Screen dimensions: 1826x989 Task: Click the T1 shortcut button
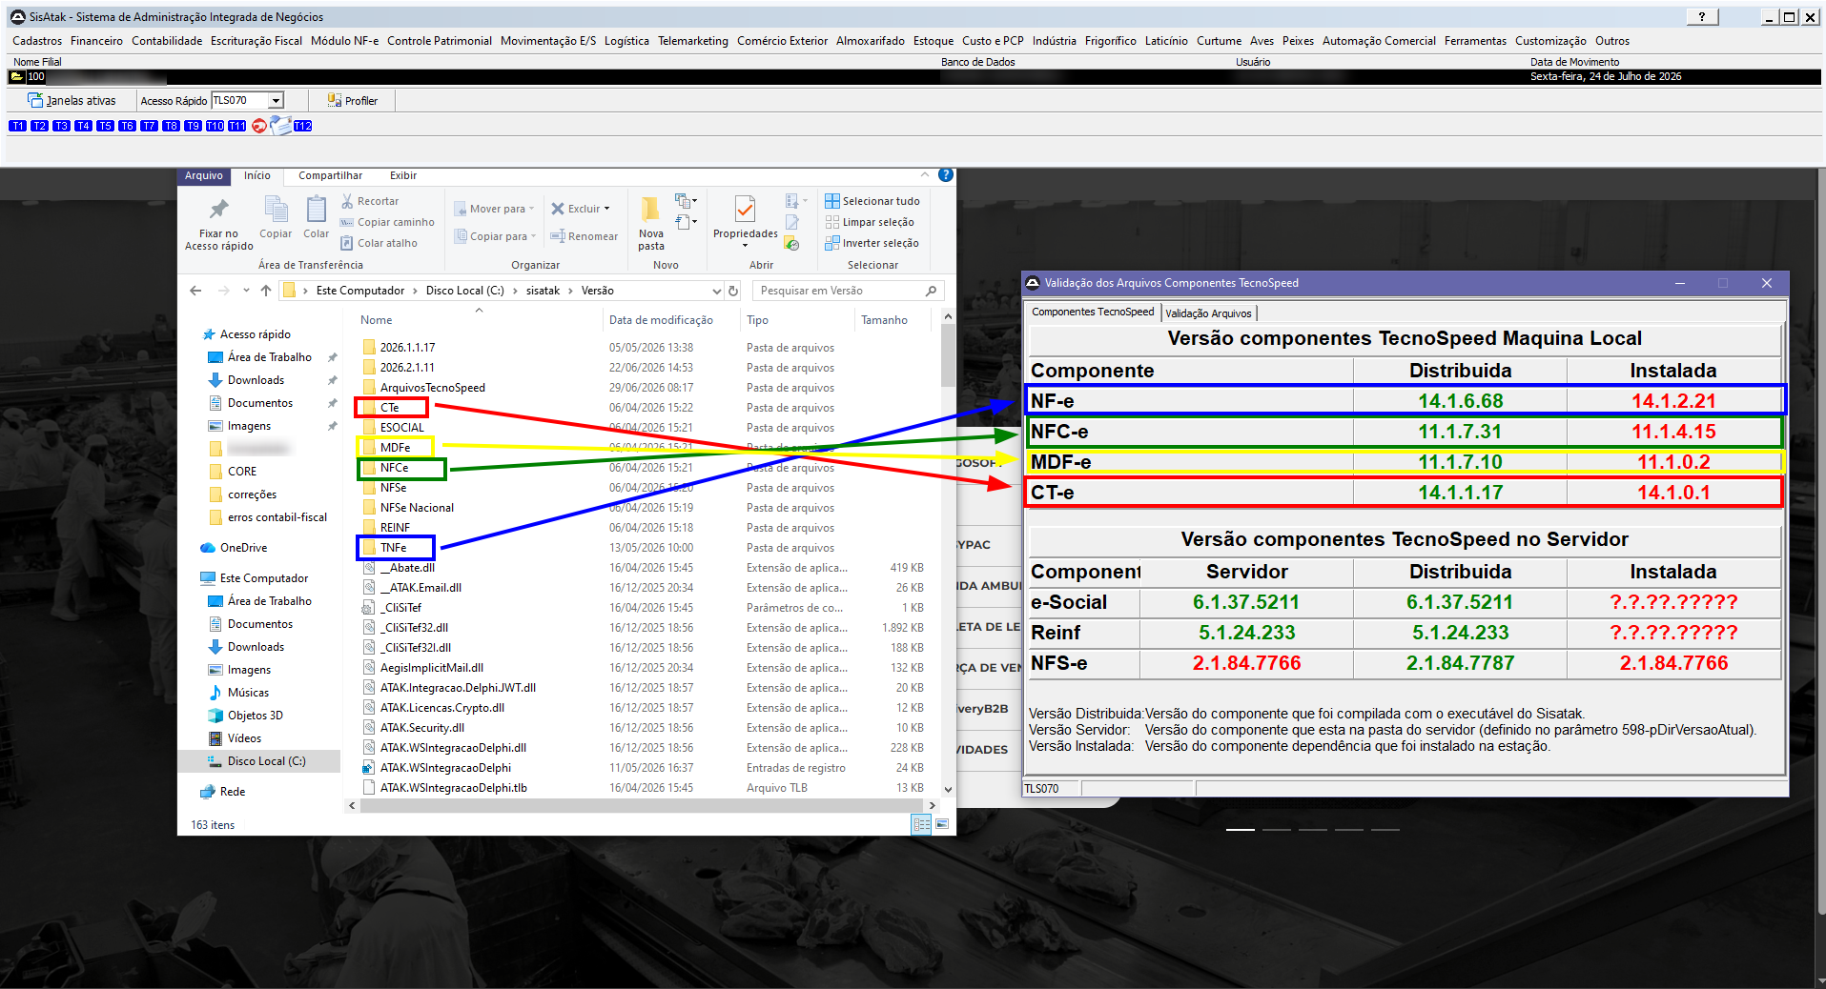point(17,126)
